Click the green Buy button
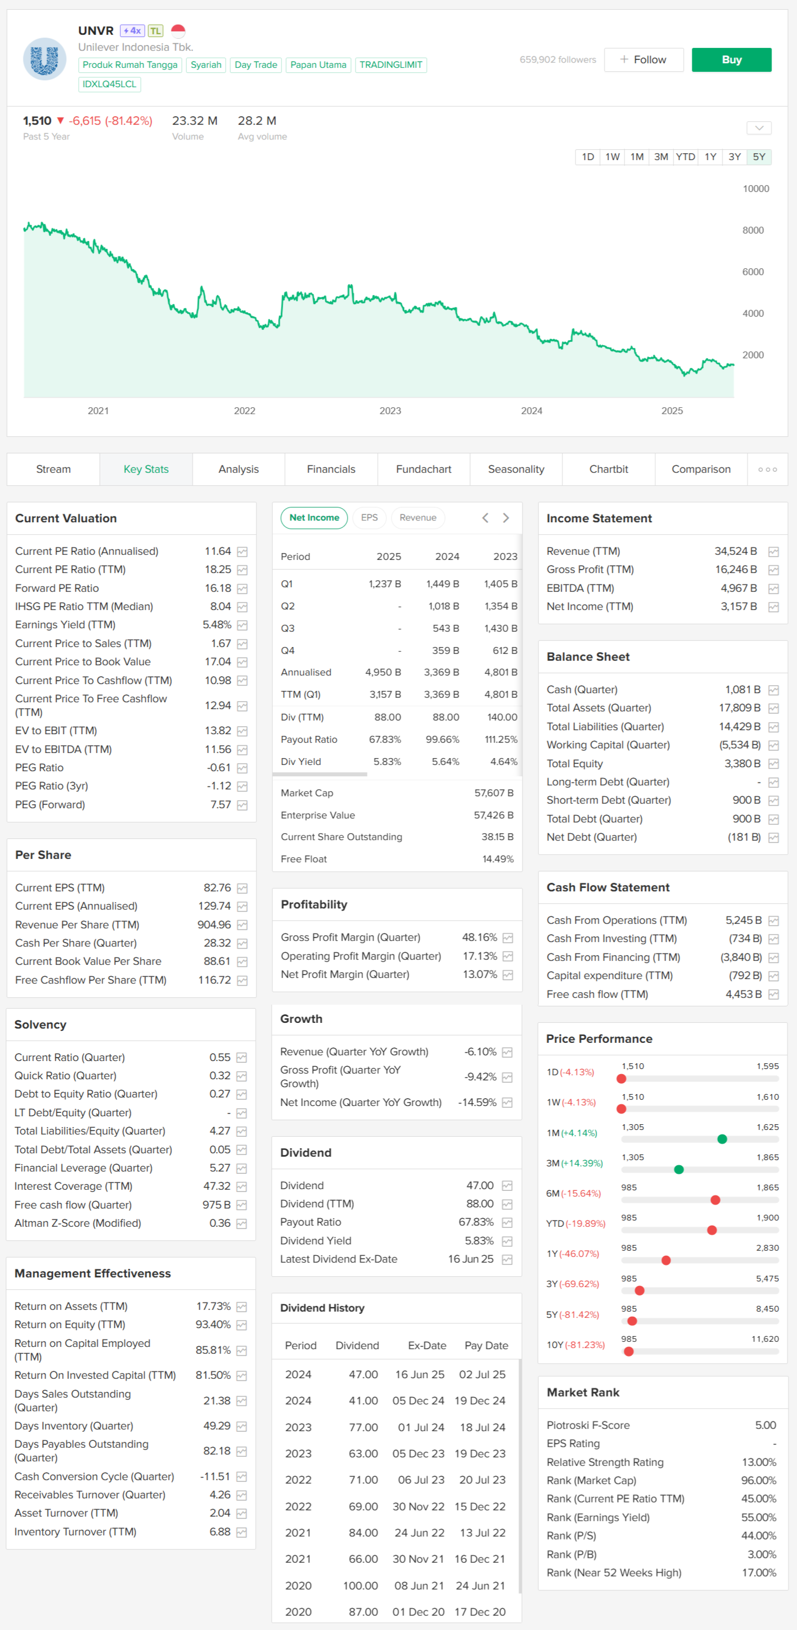The image size is (797, 1630). point(731,59)
